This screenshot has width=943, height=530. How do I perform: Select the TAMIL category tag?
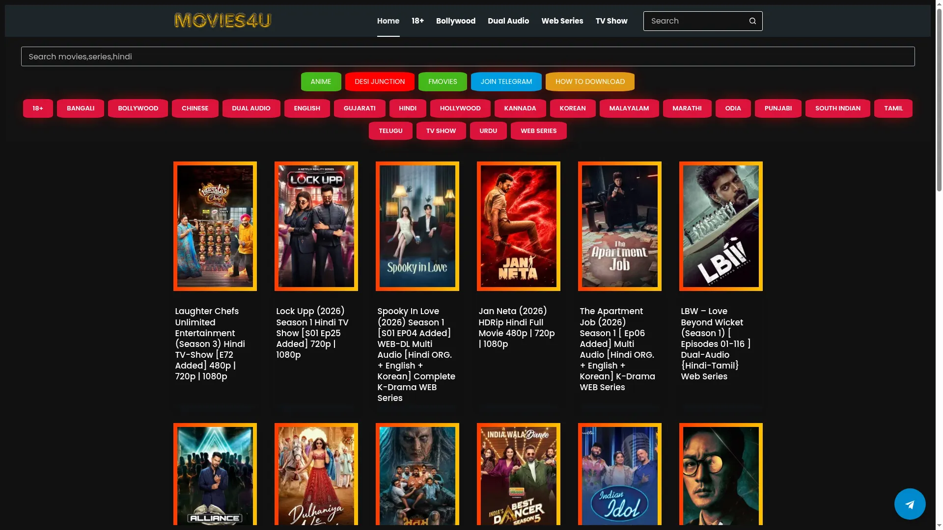pyautogui.click(x=893, y=108)
